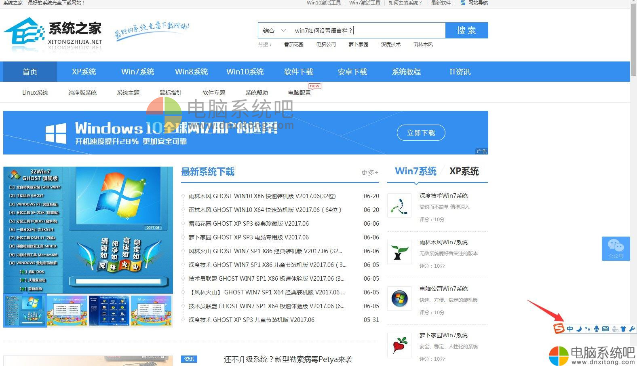Screen dimensions: 637x366
Task: Click the 深度技术 hot search link
Action: 391,44
